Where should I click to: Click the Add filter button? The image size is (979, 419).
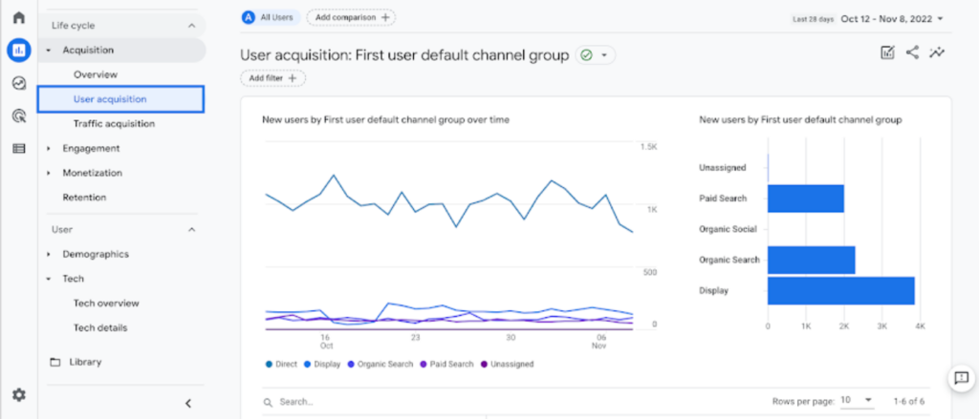(x=272, y=78)
